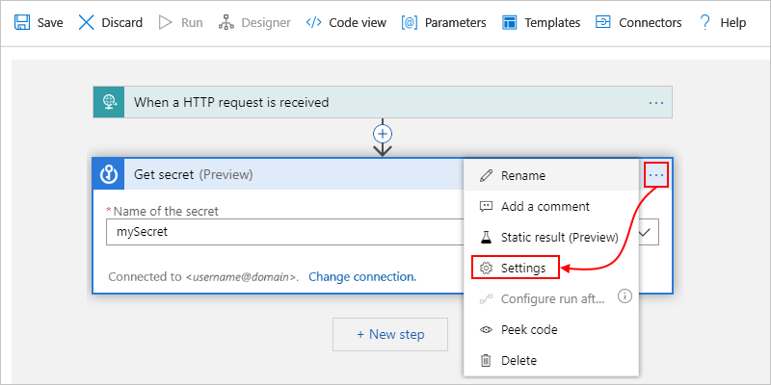Select Static result (Preview) option
Image resolution: width=771 pixels, height=385 pixels.
coord(559,237)
